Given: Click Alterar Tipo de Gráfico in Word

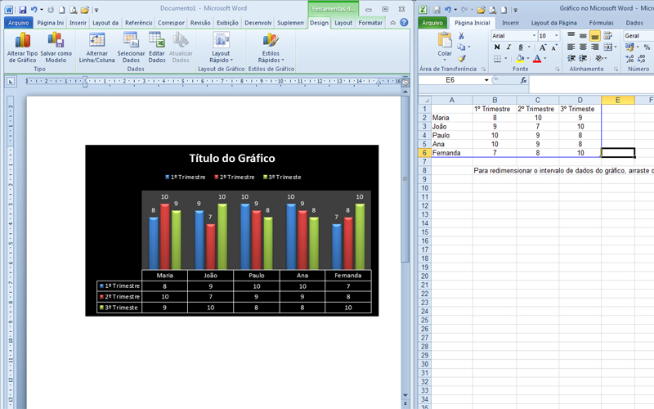Looking at the screenshot, I should 22,48.
